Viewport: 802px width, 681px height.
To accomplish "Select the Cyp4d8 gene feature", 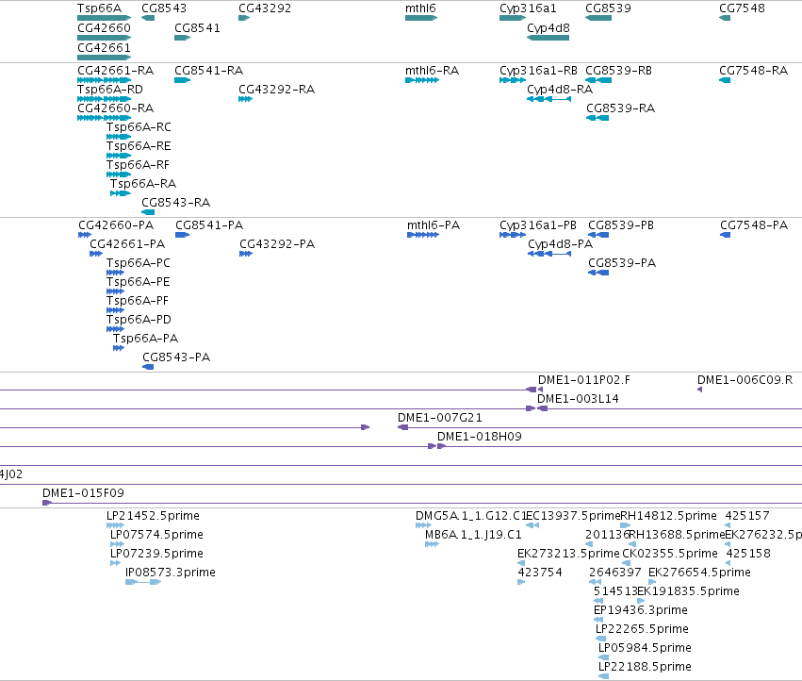I will [x=548, y=38].
